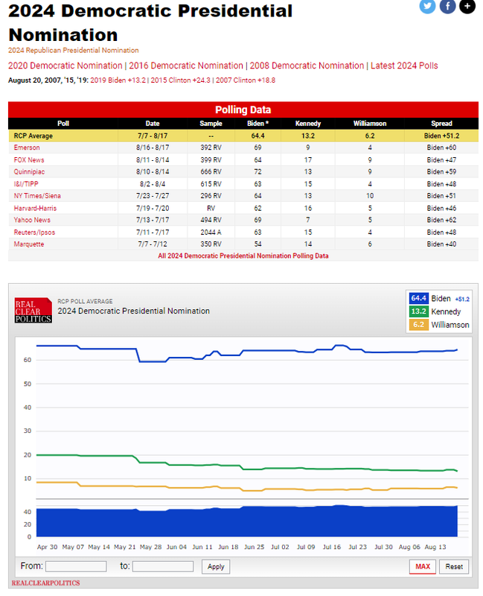Open the I&I/TIPP poll link
Image resolution: width=483 pixels, height=596 pixels.
[26, 184]
